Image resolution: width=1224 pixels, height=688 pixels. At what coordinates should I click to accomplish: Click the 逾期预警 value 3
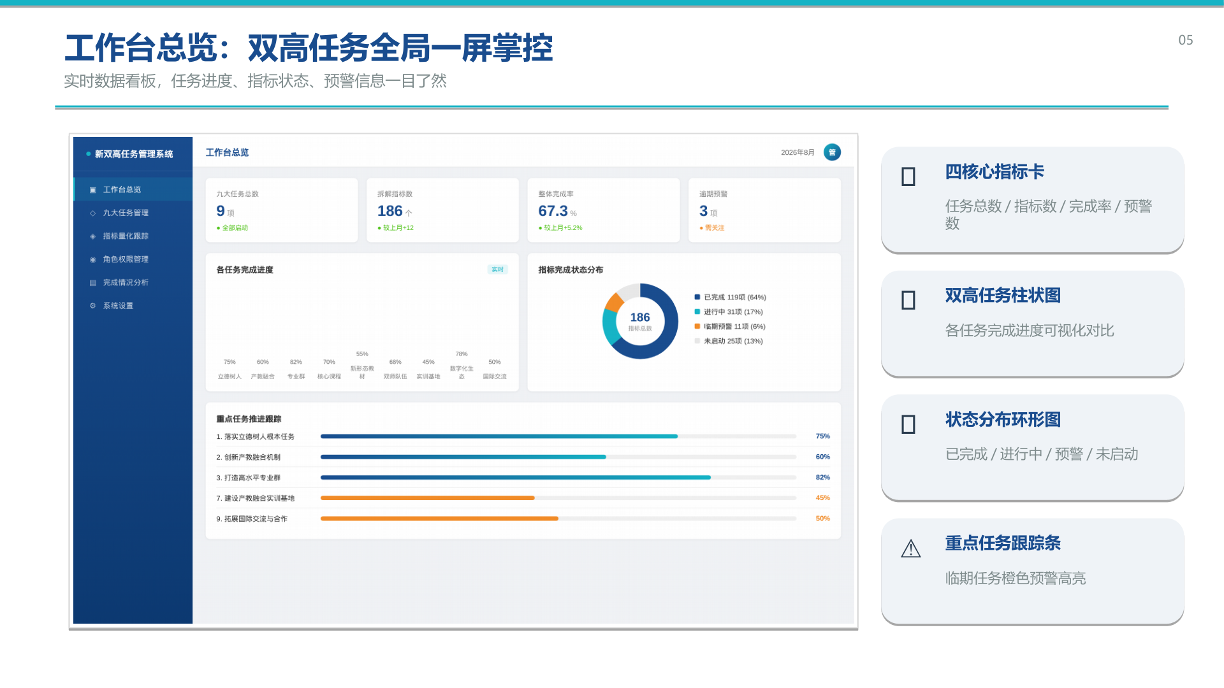click(x=703, y=211)
